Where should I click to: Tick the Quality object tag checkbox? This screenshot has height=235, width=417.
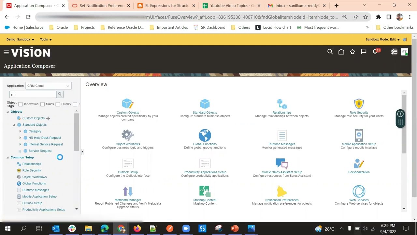58,104
